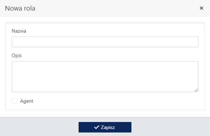The image size is (210, 136).
Task: Save the role with Zapisz button
Action: coord(105,127)
